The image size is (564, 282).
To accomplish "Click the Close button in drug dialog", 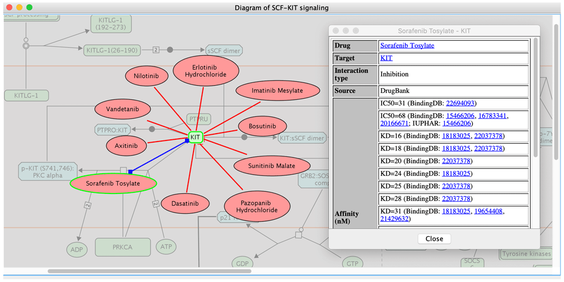I will (434, 239).
